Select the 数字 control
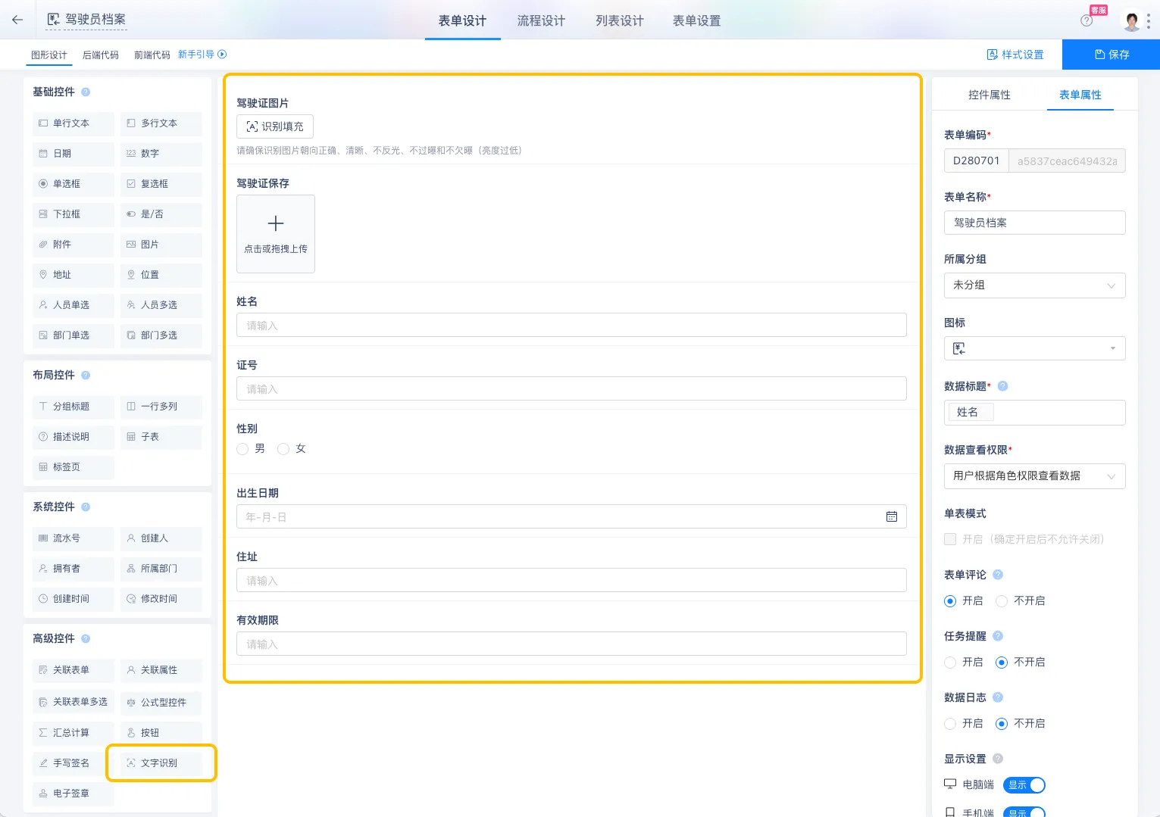This screenshot has height=817, width=1160. tap(161, 154)
